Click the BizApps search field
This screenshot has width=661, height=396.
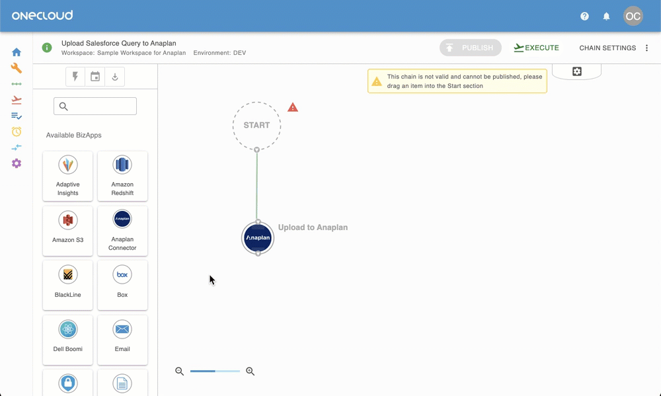(95, 106)
